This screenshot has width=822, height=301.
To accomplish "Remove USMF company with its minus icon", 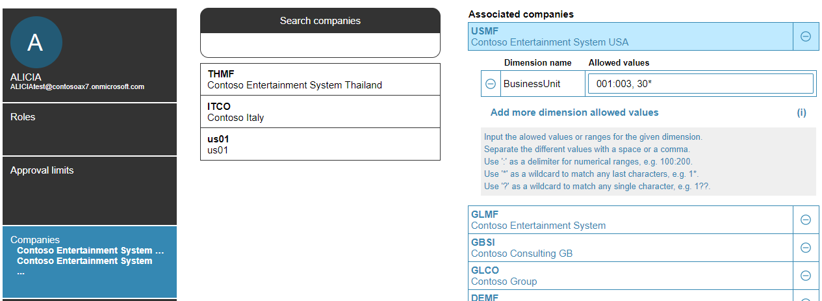I will 806,36.
